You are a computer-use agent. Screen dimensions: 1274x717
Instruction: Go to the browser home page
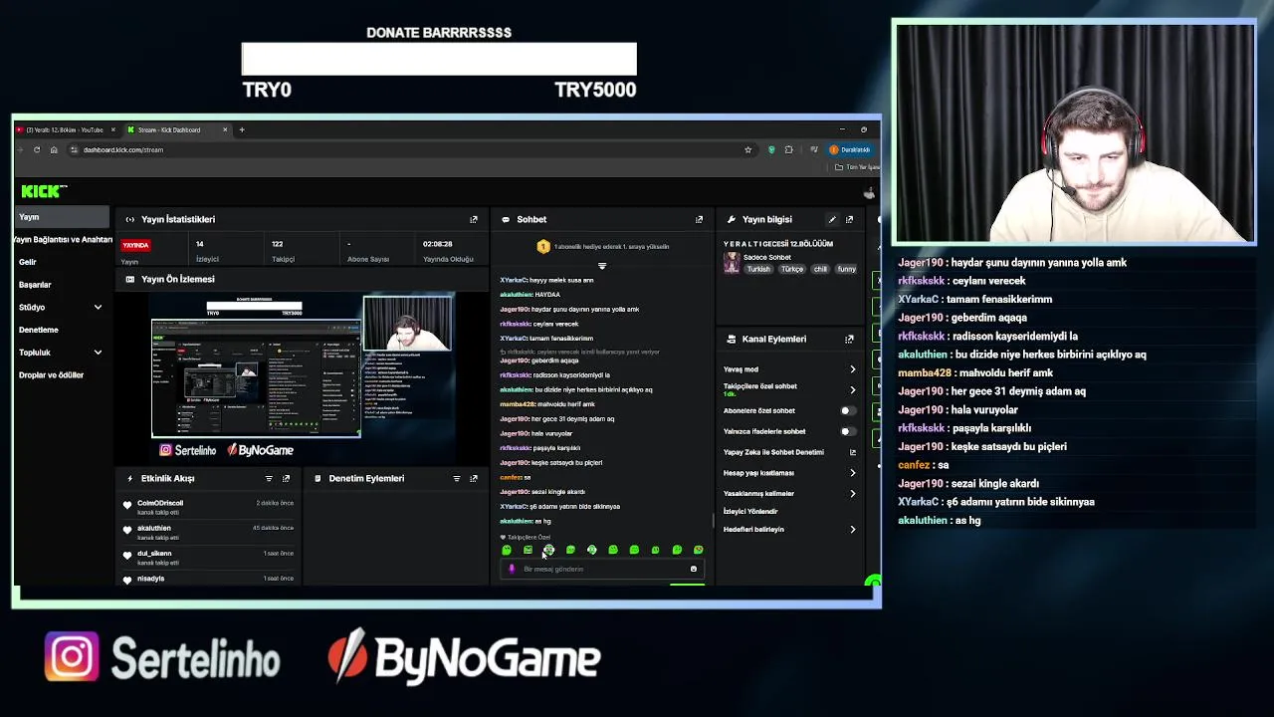click(54, 149)
